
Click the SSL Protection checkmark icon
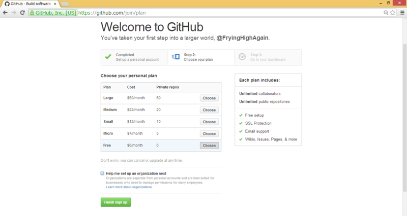241,123
